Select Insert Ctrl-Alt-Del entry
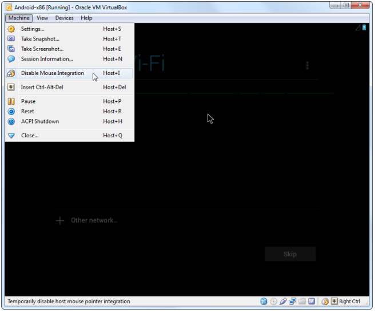This screenshot has height=321, width=382. pos(70,87)
